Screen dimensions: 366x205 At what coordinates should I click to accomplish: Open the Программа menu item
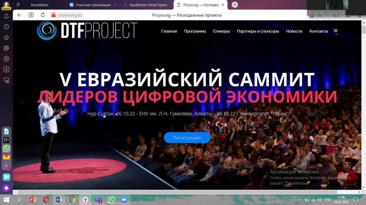coord(195,31)
